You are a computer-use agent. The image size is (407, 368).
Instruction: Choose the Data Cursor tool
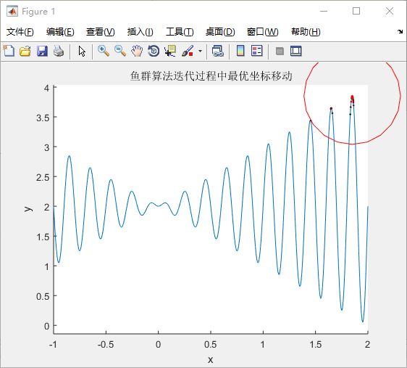click(x=170, y=51)
